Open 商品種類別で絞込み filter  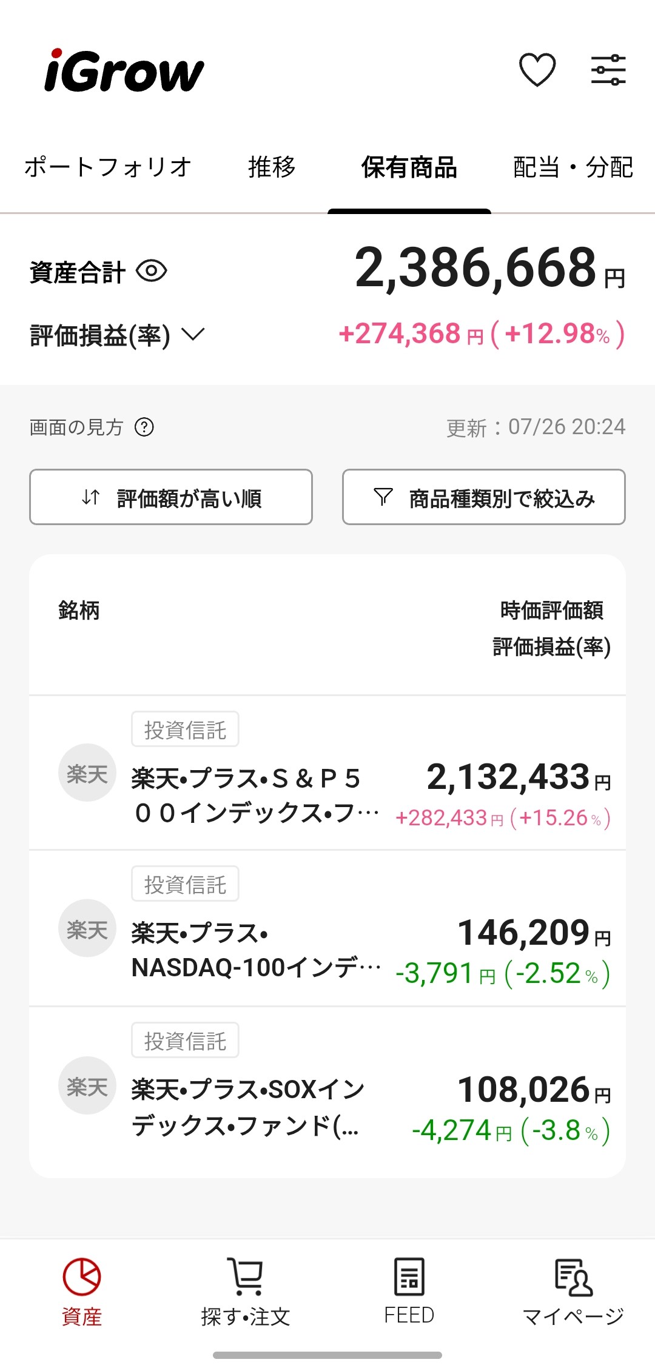click(484, 497)
